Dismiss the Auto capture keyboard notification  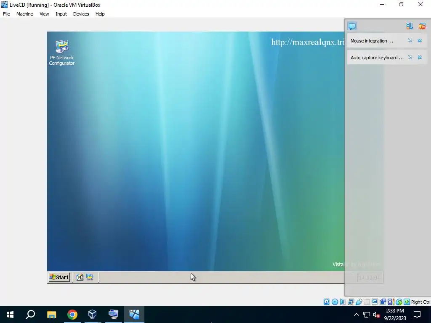pos(420,57)
